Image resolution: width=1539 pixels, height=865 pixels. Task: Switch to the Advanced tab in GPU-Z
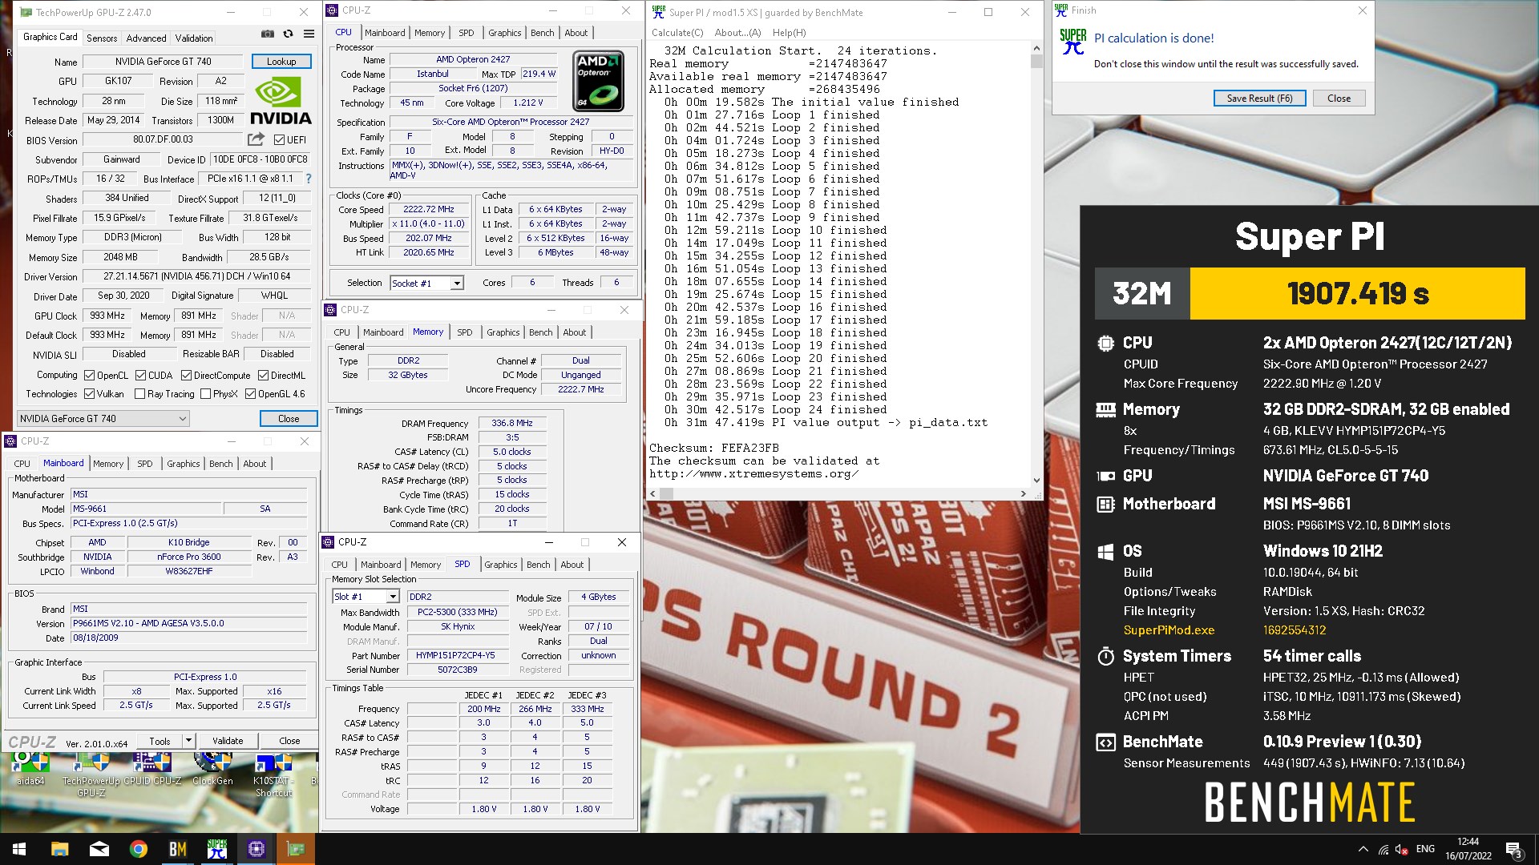click(x=146, y=38)
